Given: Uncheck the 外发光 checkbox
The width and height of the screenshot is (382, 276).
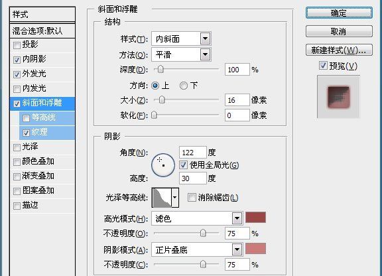Looking at the screenshot, I should click(17, 74).
